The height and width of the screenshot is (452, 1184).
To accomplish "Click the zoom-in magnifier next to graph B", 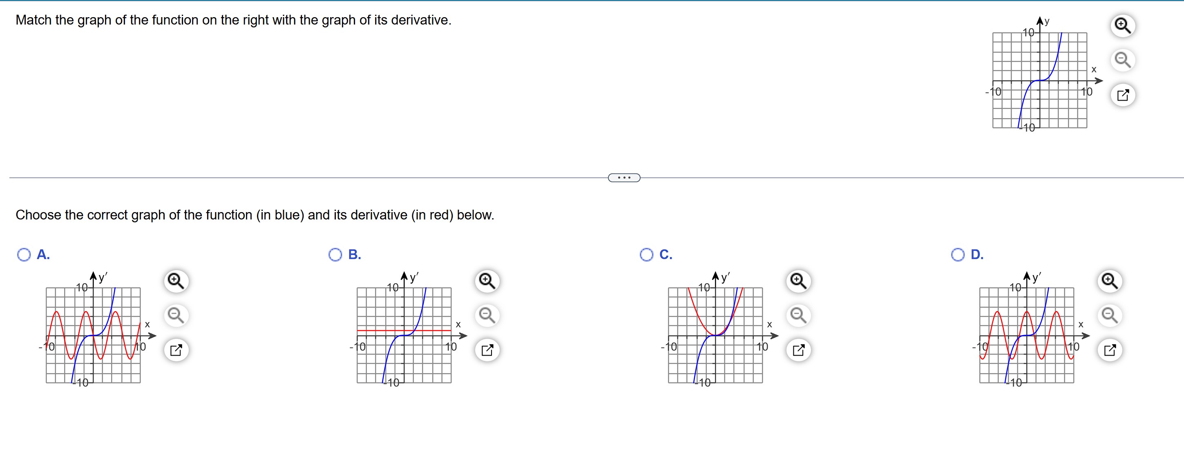I will coord(487,280).
